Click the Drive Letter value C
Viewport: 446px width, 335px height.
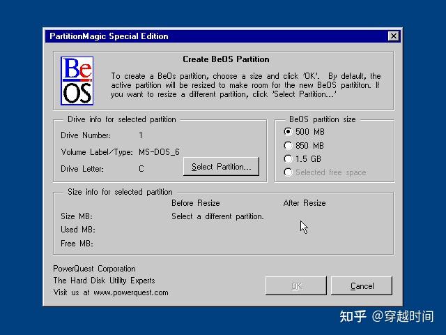coord(141,169)
